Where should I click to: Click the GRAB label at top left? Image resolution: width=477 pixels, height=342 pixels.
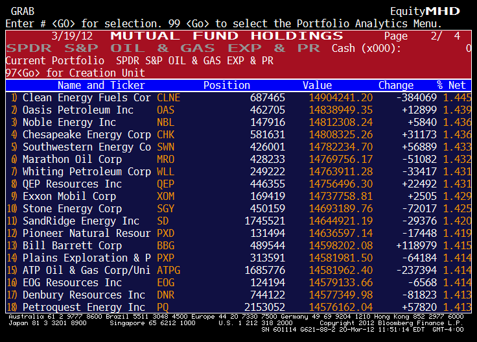point(23,11)
